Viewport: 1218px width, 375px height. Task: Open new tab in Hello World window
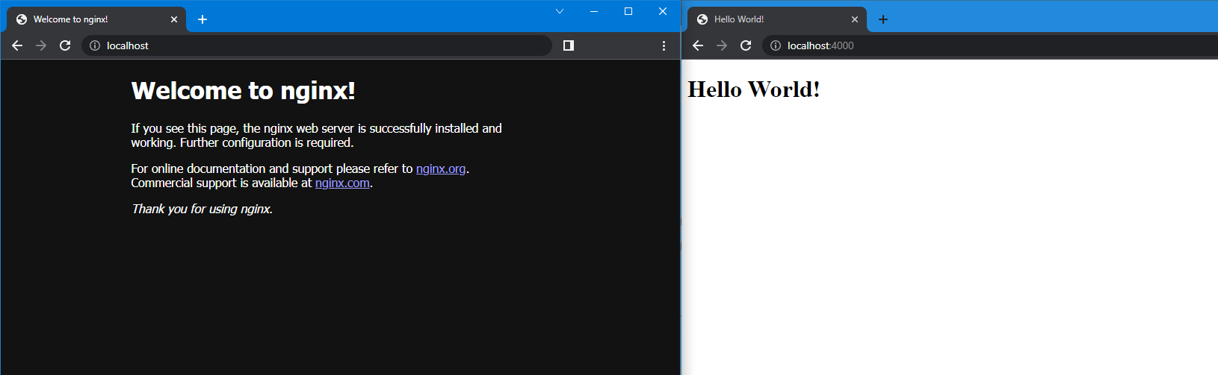click(883, 19)
